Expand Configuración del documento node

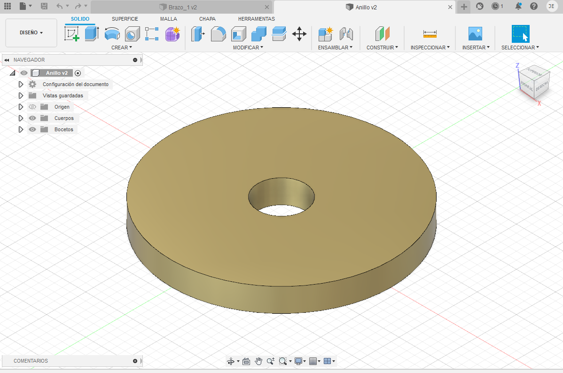(21, 84)
